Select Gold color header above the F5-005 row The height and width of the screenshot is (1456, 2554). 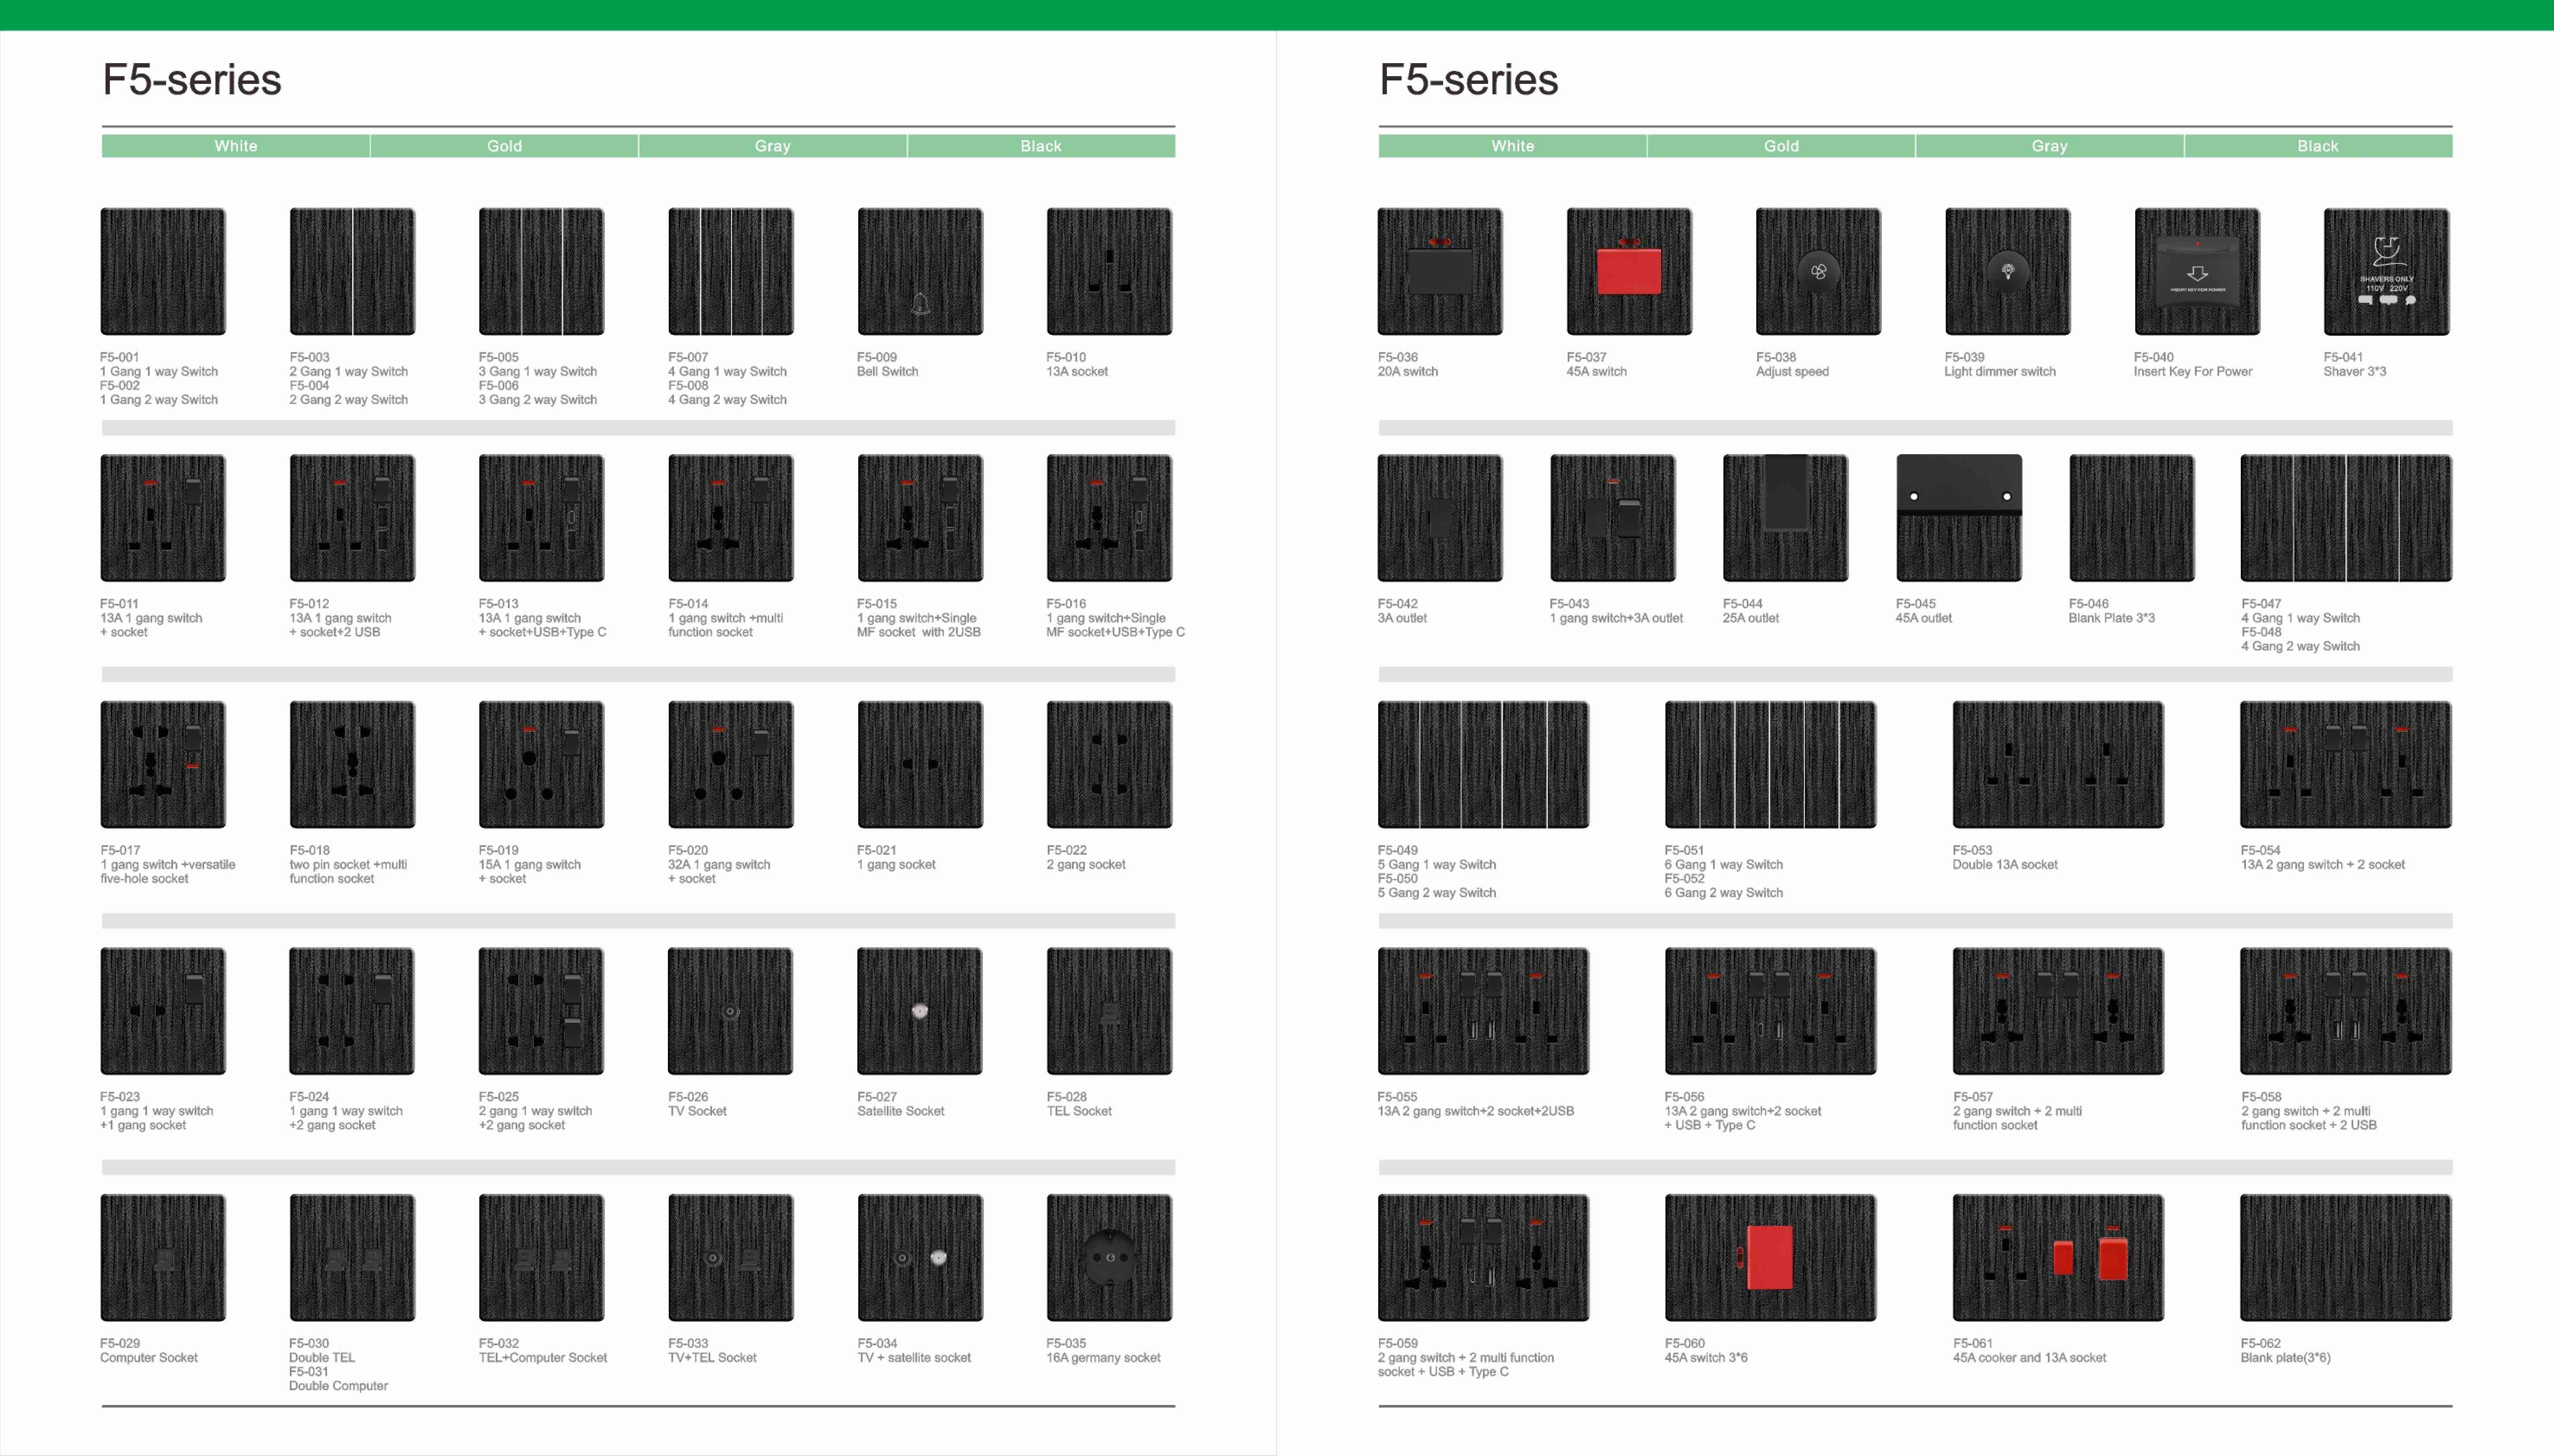(x=504, y=146)
